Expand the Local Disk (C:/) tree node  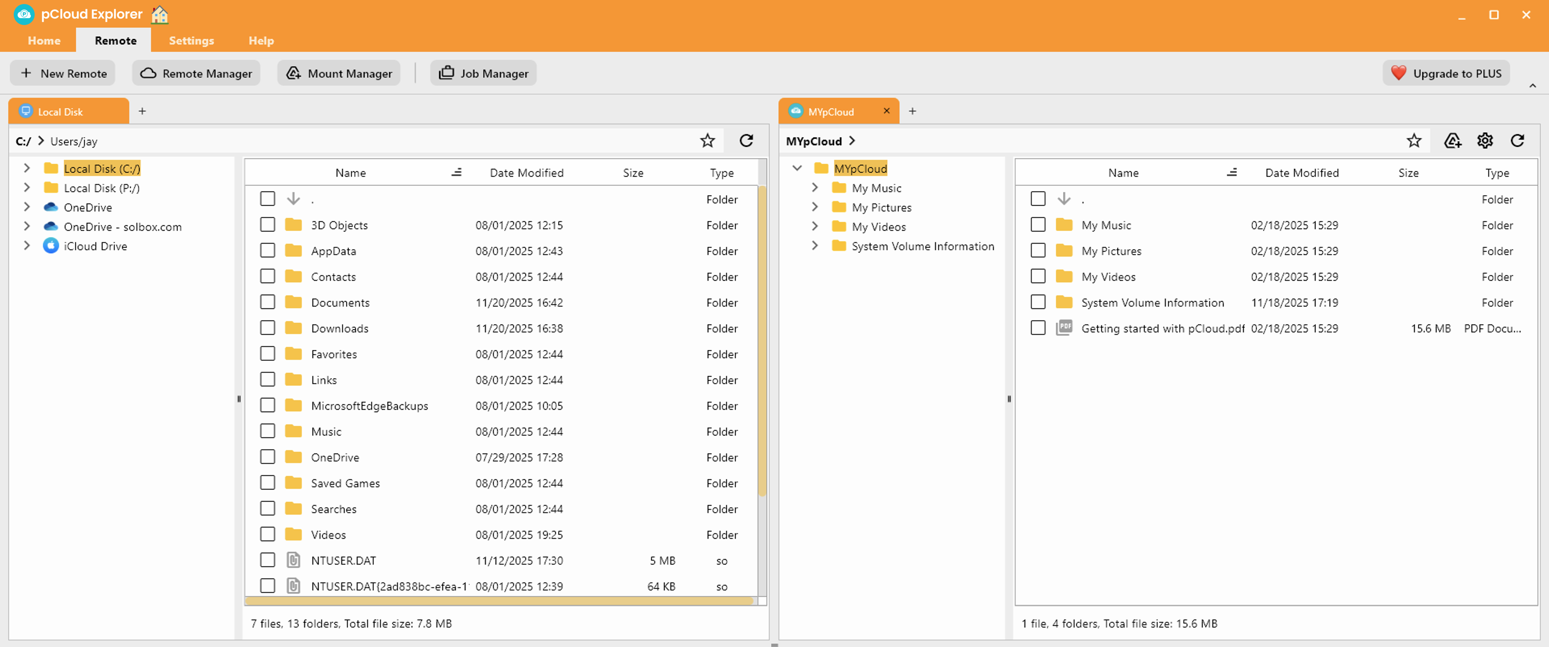(x=27, y=168)
